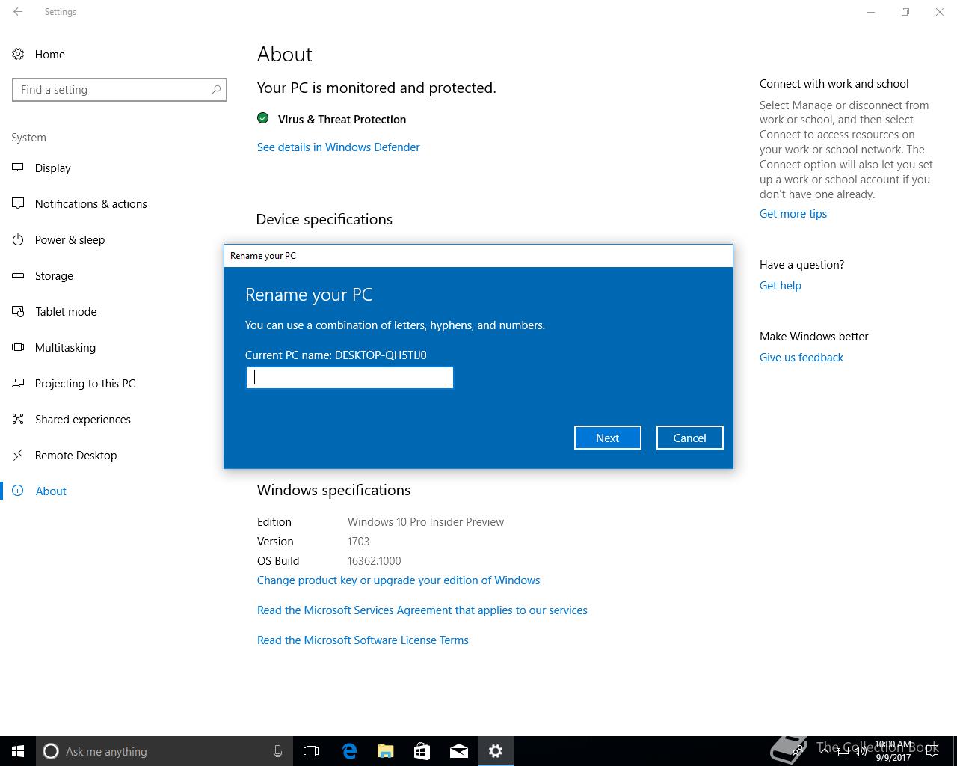Viewport: 957px width, 766px height.
Task: Select the Shared experiences icon
Action: click(18, 419)
